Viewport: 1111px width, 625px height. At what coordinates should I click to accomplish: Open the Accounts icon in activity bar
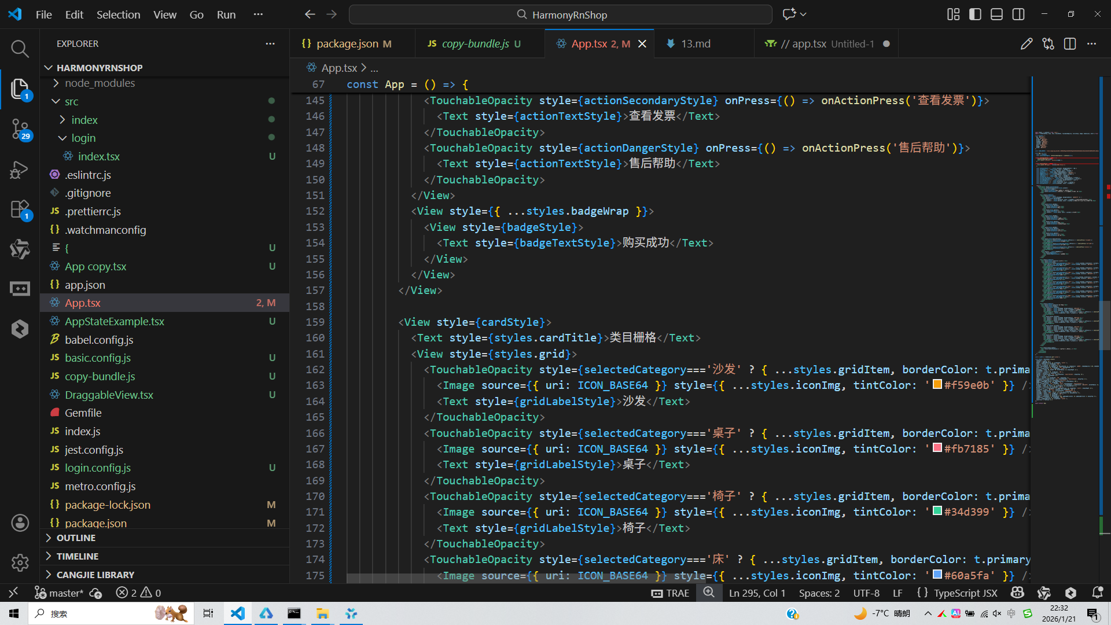pyautogui.click(x=20, y=523)
